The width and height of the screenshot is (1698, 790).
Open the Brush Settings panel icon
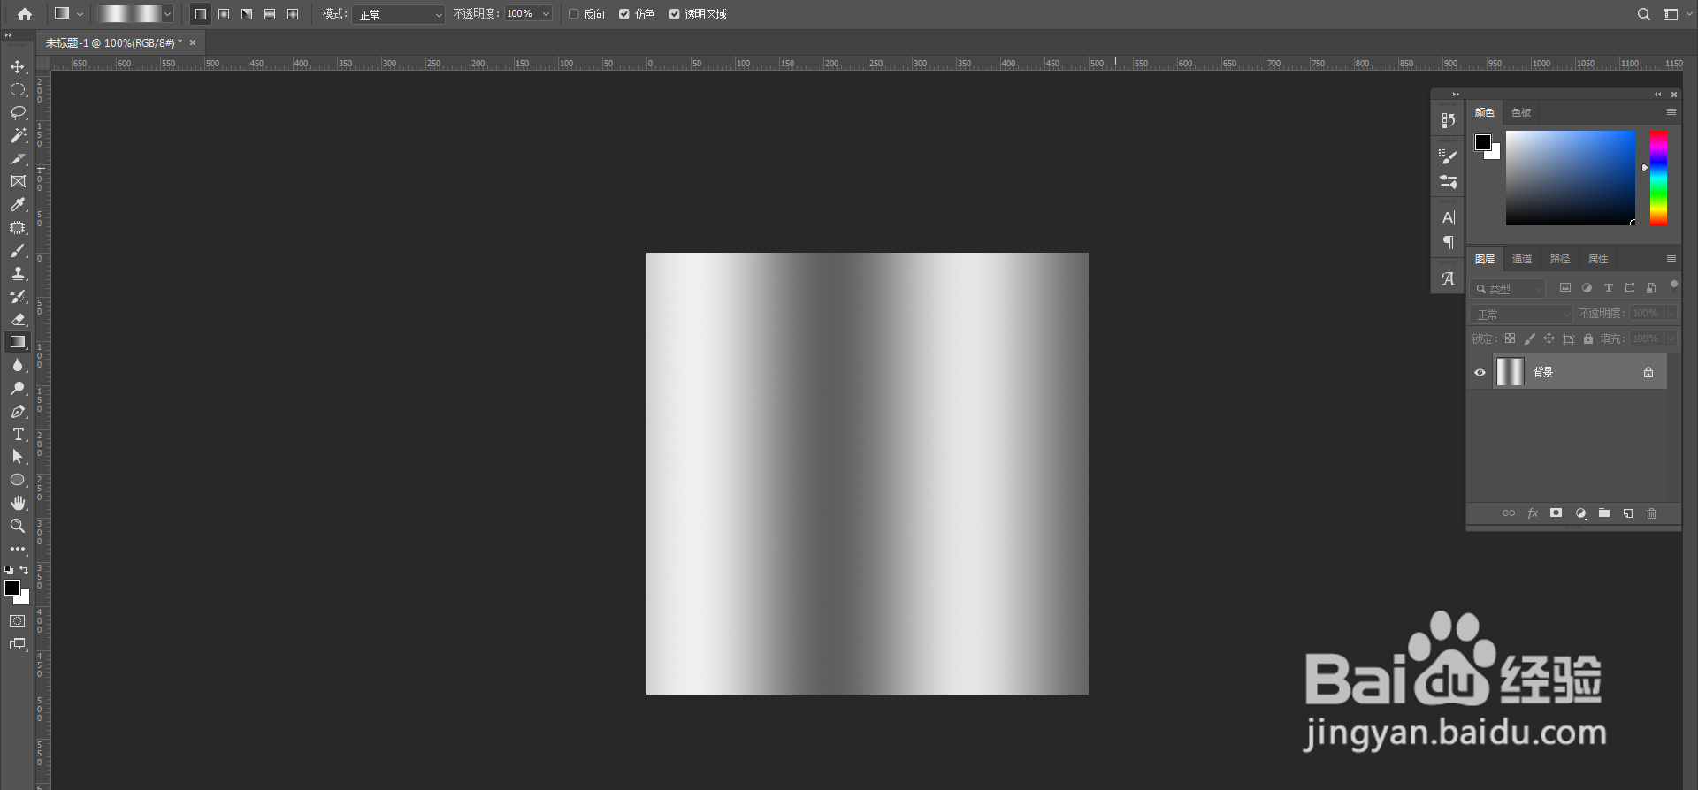point(1448,156)
